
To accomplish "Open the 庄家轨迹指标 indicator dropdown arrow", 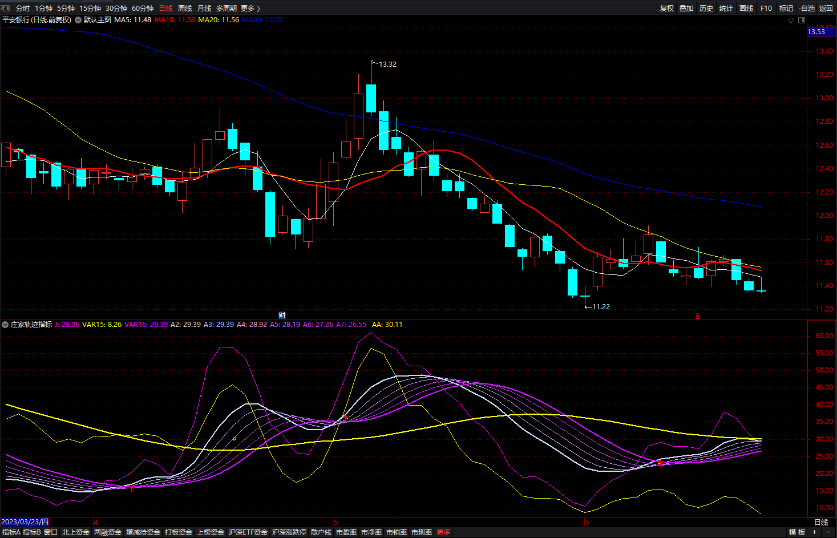I will pyautogui.click(x=5, y=325).
